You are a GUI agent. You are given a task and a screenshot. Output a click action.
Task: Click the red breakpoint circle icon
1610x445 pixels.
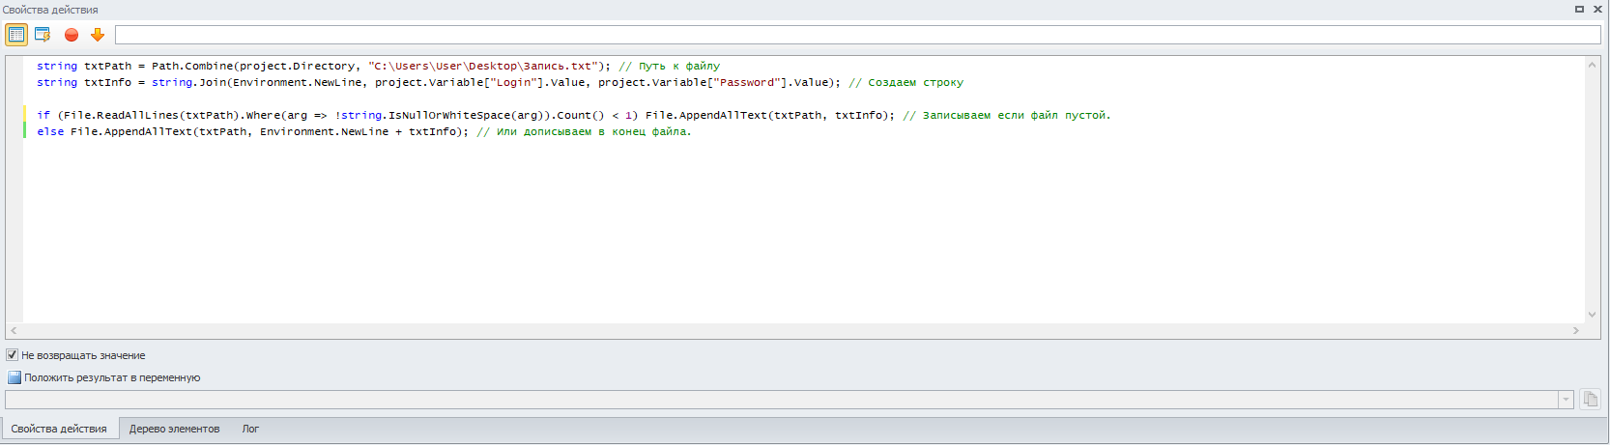pyautogui.click(x=72, y=35)
